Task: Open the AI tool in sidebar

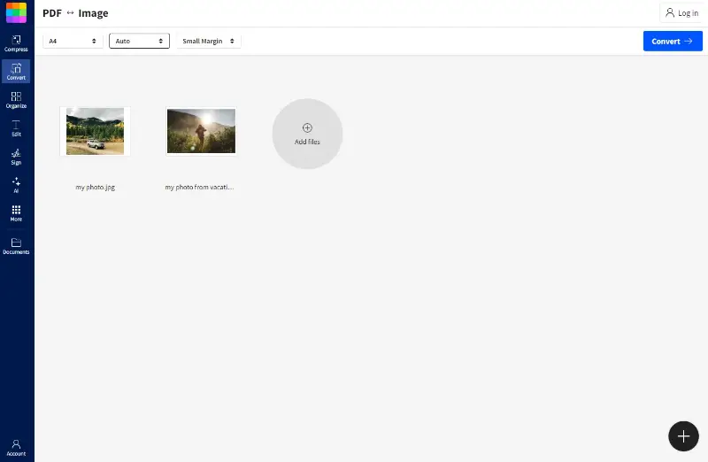Action: (16, 185)
